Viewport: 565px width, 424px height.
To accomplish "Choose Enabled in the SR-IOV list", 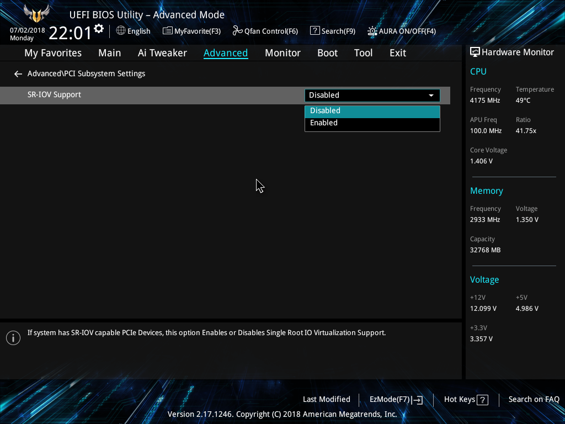I will tap(372, 123).
